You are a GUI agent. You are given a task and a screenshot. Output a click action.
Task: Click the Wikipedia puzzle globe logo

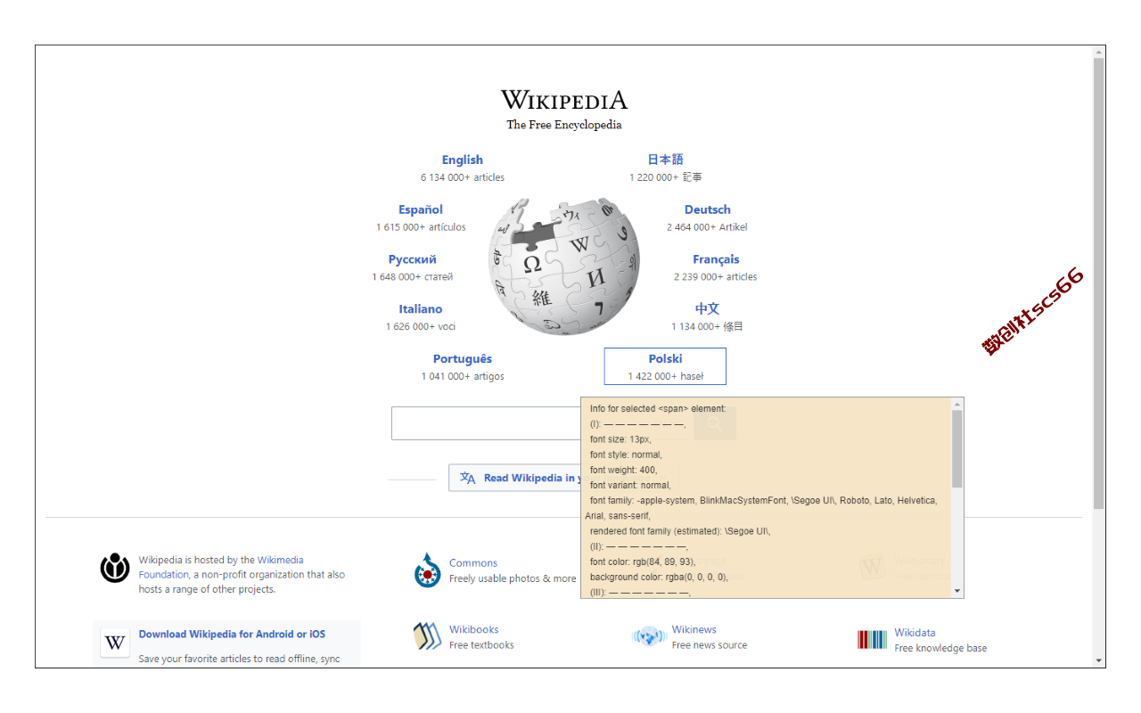564,266
